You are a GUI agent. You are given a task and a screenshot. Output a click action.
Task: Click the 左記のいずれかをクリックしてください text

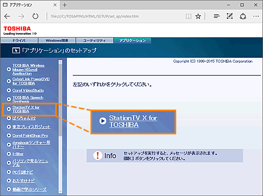(112, 85)
